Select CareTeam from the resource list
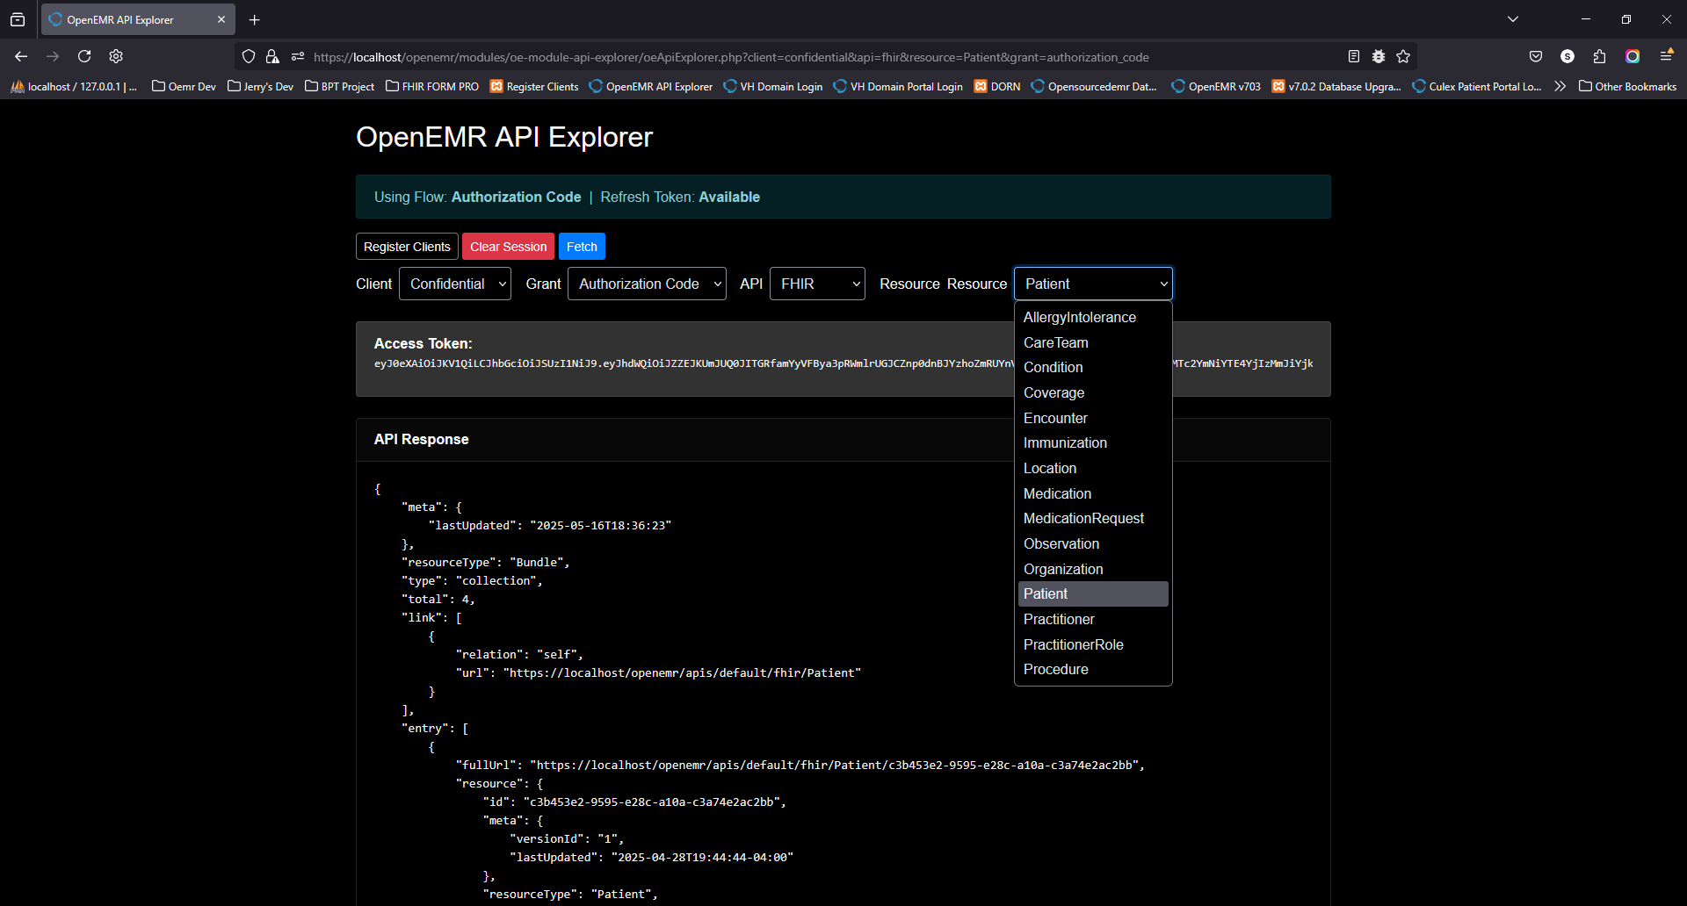1687x906 pixels. coord(1093,342)
